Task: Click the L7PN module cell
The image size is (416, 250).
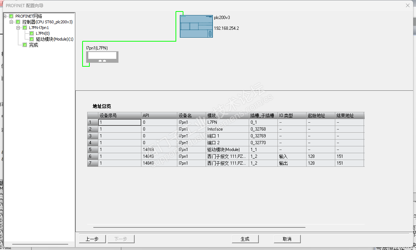Action: [x=227, y=122]
